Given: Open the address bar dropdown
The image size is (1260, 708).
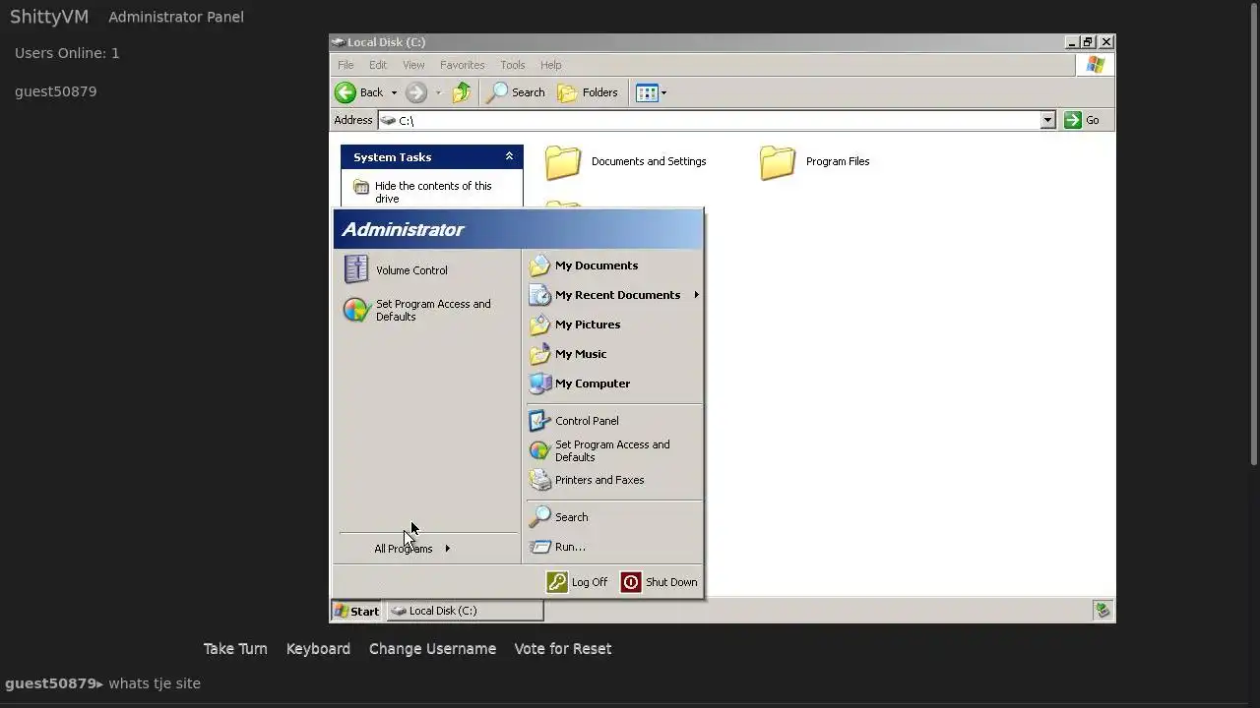Looking at the screenshot, I should pos(1047,120).
